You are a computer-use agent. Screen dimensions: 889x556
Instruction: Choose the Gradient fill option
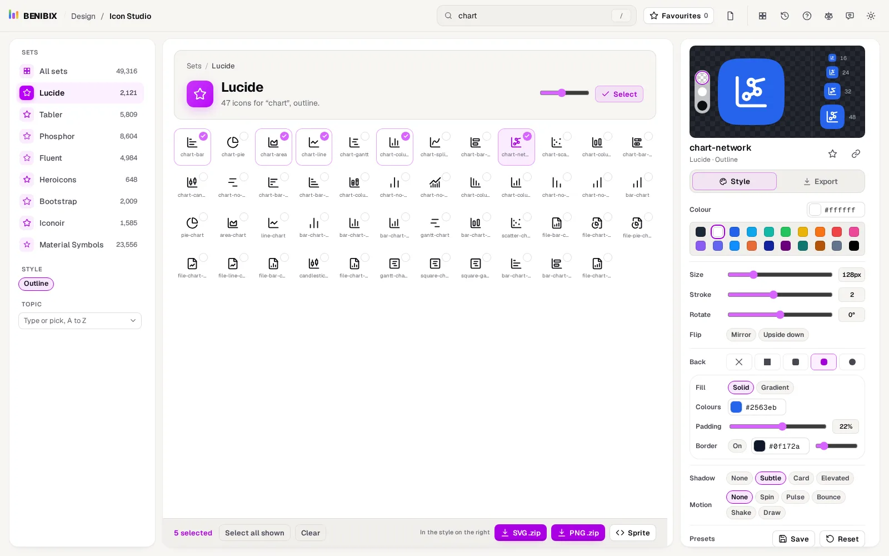775,388
